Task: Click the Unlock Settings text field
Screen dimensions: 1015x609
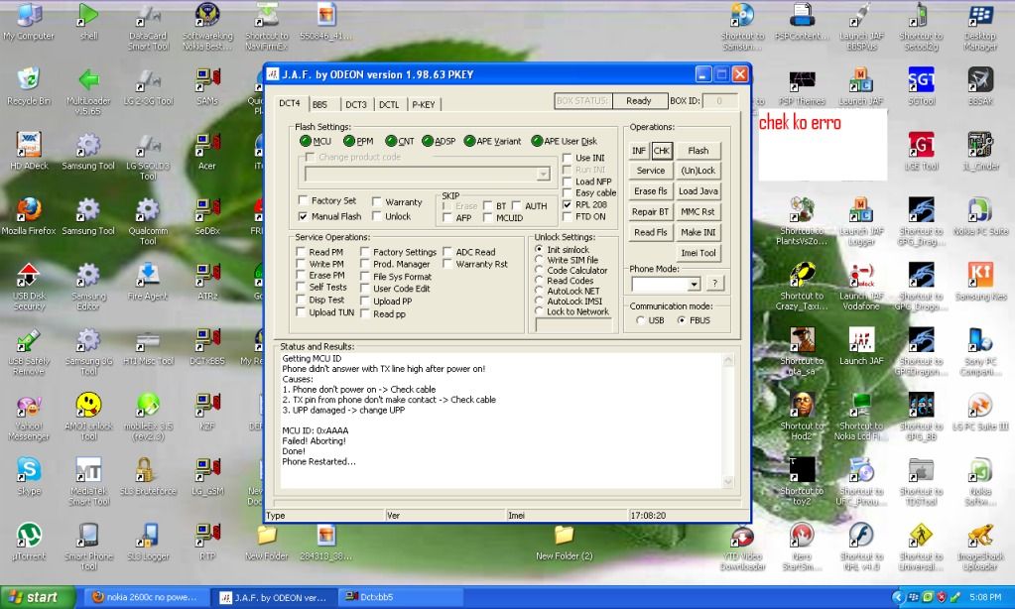Action: (574, 325)
